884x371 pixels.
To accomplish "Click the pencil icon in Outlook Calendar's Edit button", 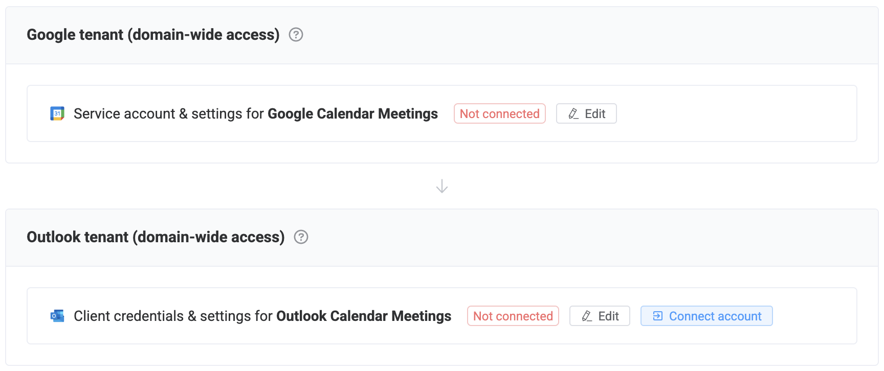I will [x=587, y=316].
